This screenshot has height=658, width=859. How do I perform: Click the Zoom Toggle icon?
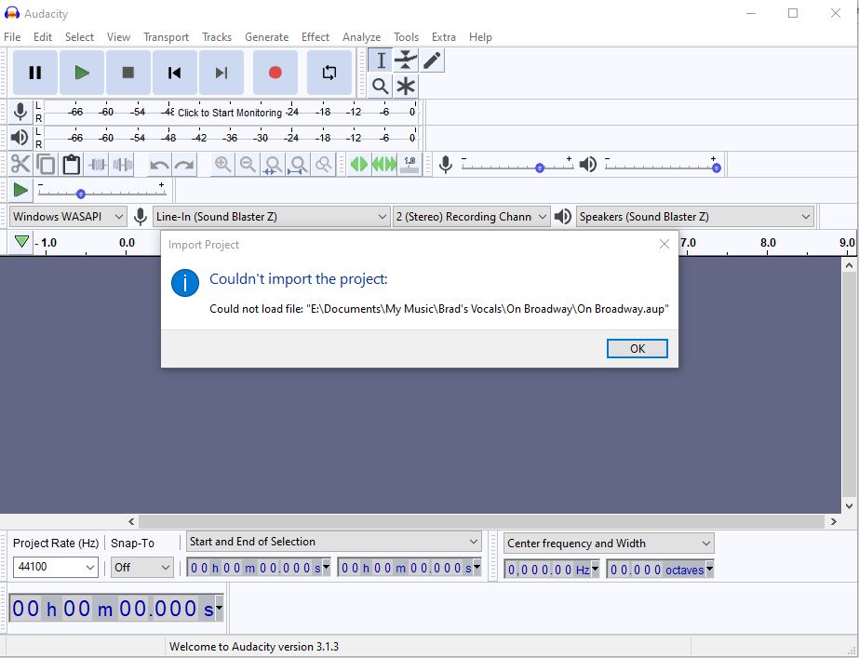(324, 165)
